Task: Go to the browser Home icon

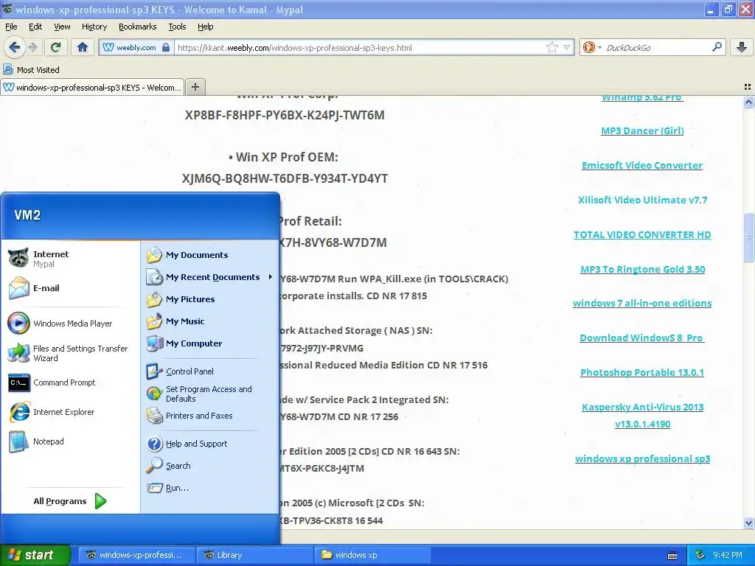Action: (x=83, y=47)
